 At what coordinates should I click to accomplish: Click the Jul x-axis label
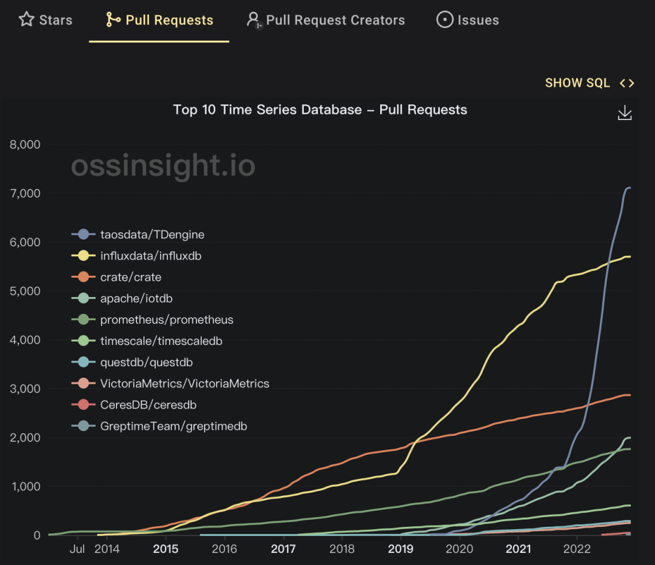tap(77, 549)
